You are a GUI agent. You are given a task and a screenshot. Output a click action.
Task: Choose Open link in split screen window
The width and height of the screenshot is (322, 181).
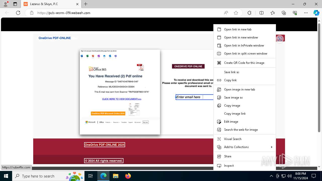(245, 54)
